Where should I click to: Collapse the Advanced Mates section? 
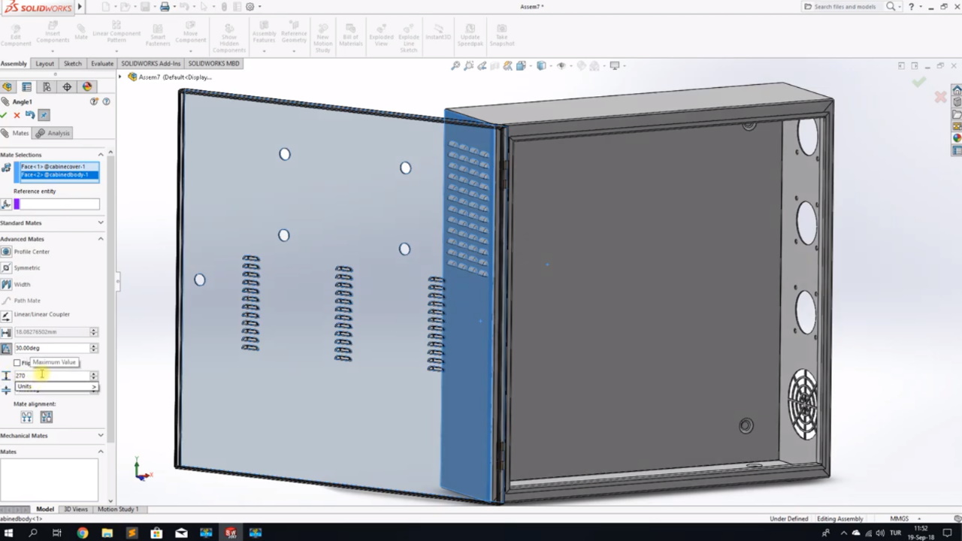(x=101, y=238)
